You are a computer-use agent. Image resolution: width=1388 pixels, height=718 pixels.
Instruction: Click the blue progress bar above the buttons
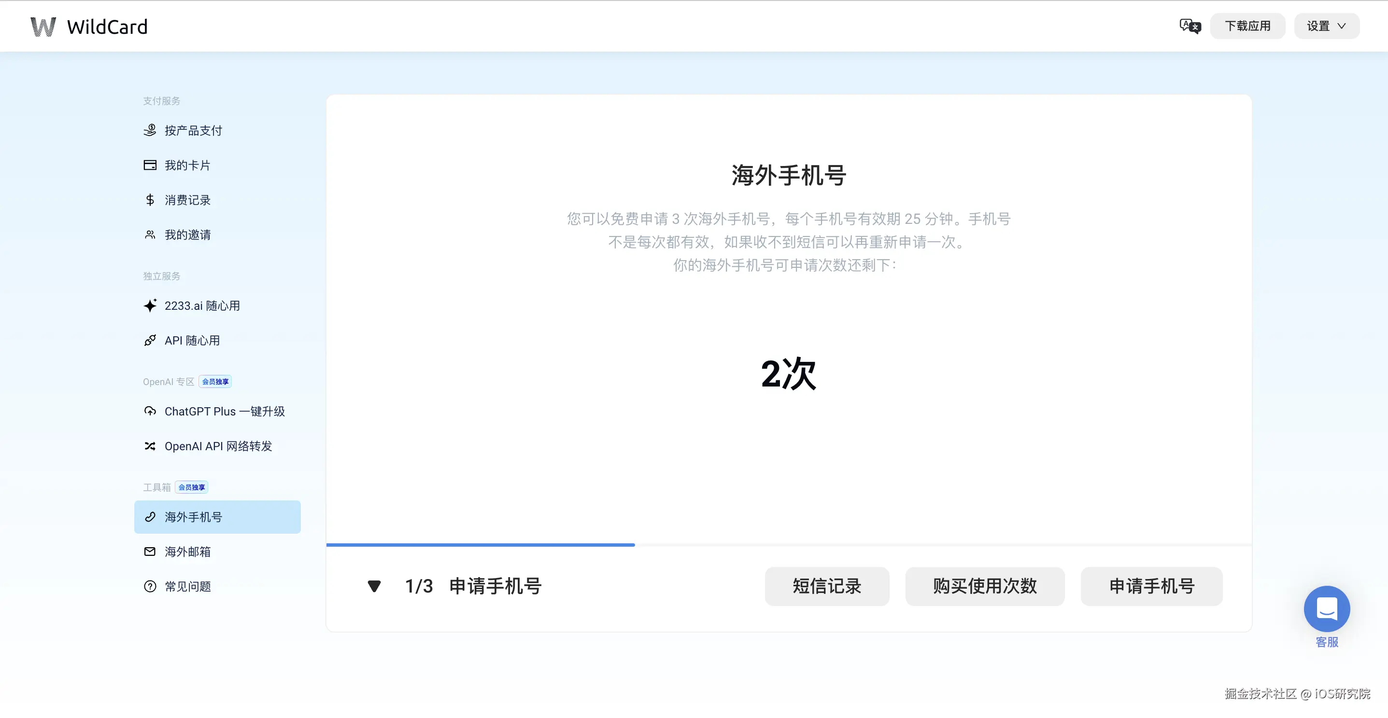[x=480, y=545]
